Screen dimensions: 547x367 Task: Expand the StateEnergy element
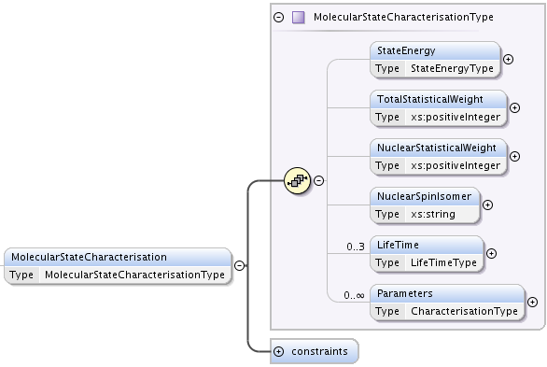click(x=509, y=60)
